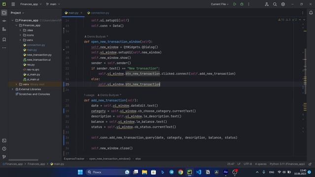Open File Explorer from taskbar
Screen dimensions: 315x177
pos(144,172)
